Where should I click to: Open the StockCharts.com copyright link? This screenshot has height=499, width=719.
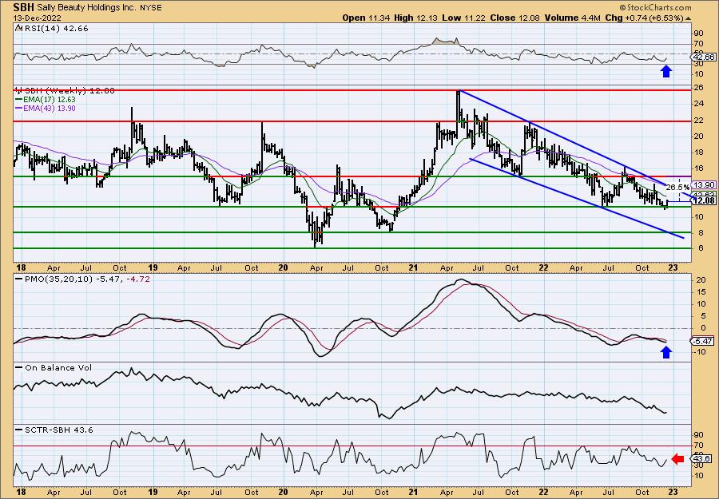pos(655,8)
